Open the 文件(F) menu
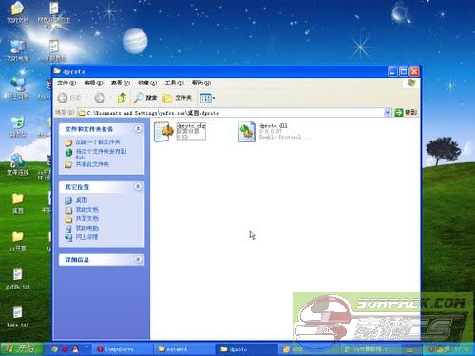This screenshot has height=356, width=475. 66,83
